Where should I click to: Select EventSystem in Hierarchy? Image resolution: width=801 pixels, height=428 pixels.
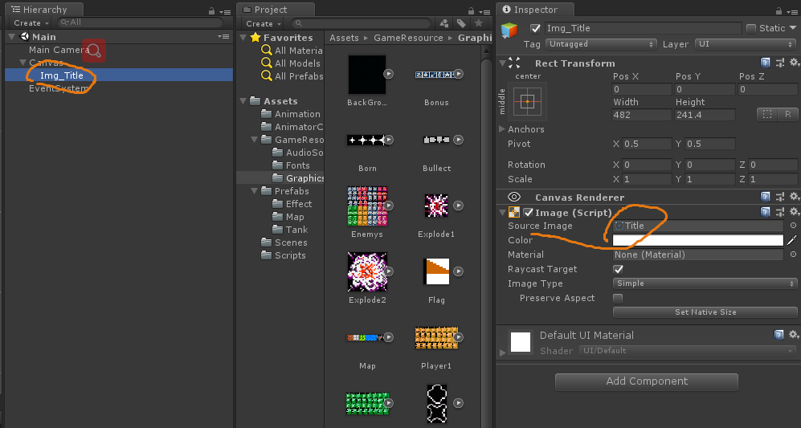tap(59, 88)
